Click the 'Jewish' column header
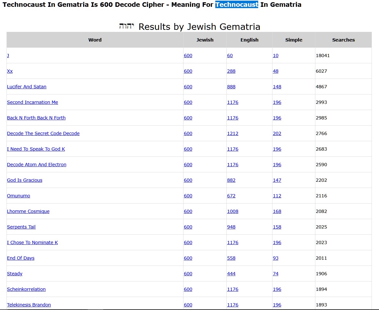The image size is (379, 310). (x=205, y=40)
